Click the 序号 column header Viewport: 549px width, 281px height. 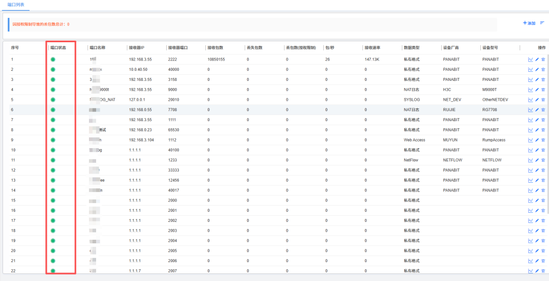point(15,48)
